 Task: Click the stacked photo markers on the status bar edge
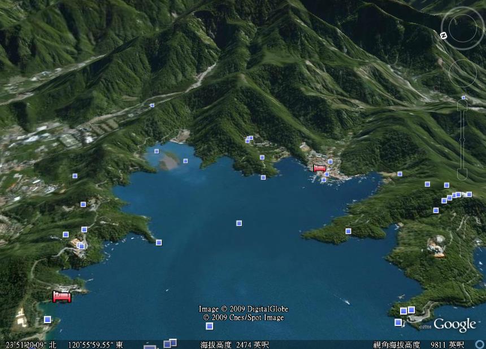tap(170, 343)
